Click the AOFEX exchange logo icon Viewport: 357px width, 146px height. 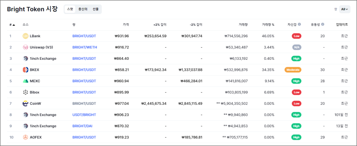point(25,138)
